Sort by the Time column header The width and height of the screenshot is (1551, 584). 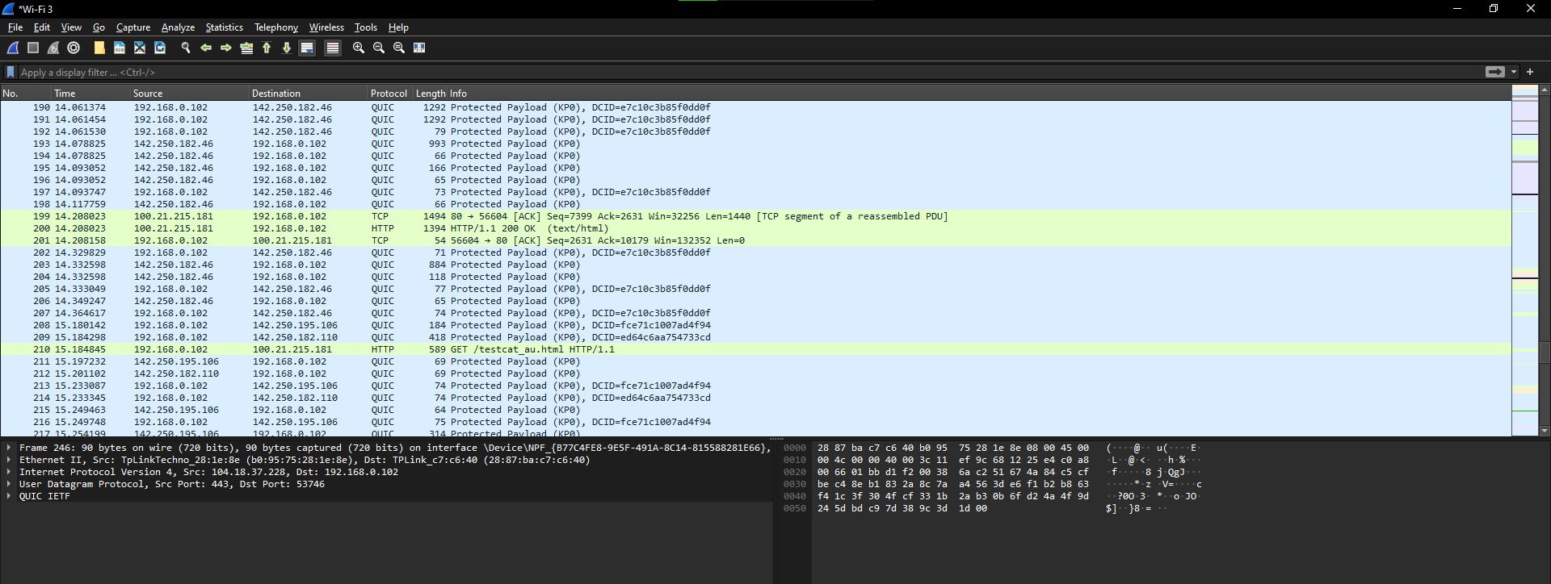tap(91, 94)
